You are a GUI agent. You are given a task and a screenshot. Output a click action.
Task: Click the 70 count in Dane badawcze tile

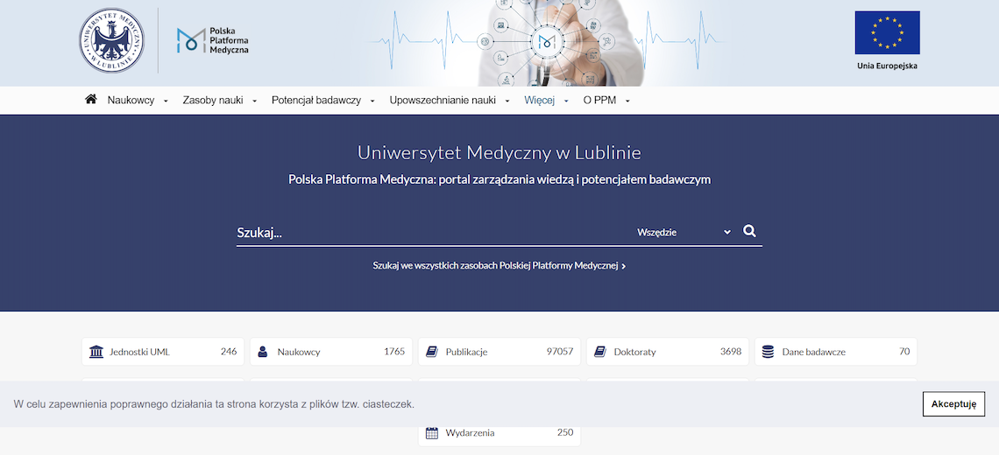tap(904, 351)
